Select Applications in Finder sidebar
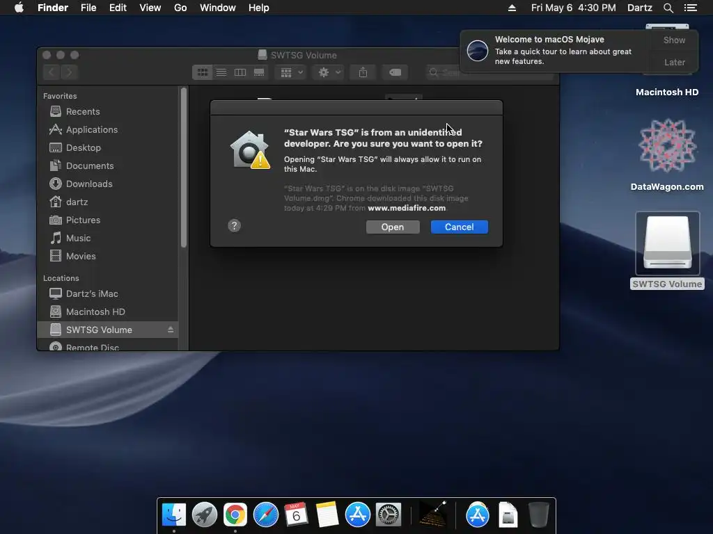Image resolution: width=713 pixels, height=534 pixels. point(108,129)
